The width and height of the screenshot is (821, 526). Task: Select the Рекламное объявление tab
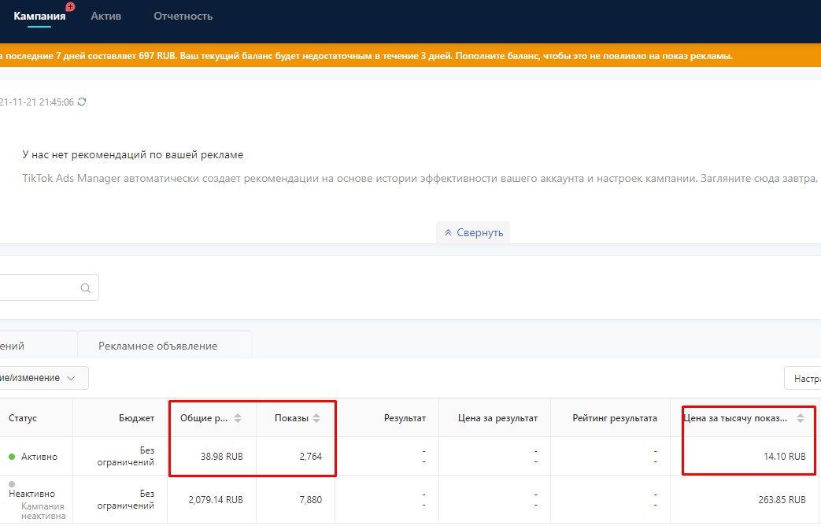164,345
